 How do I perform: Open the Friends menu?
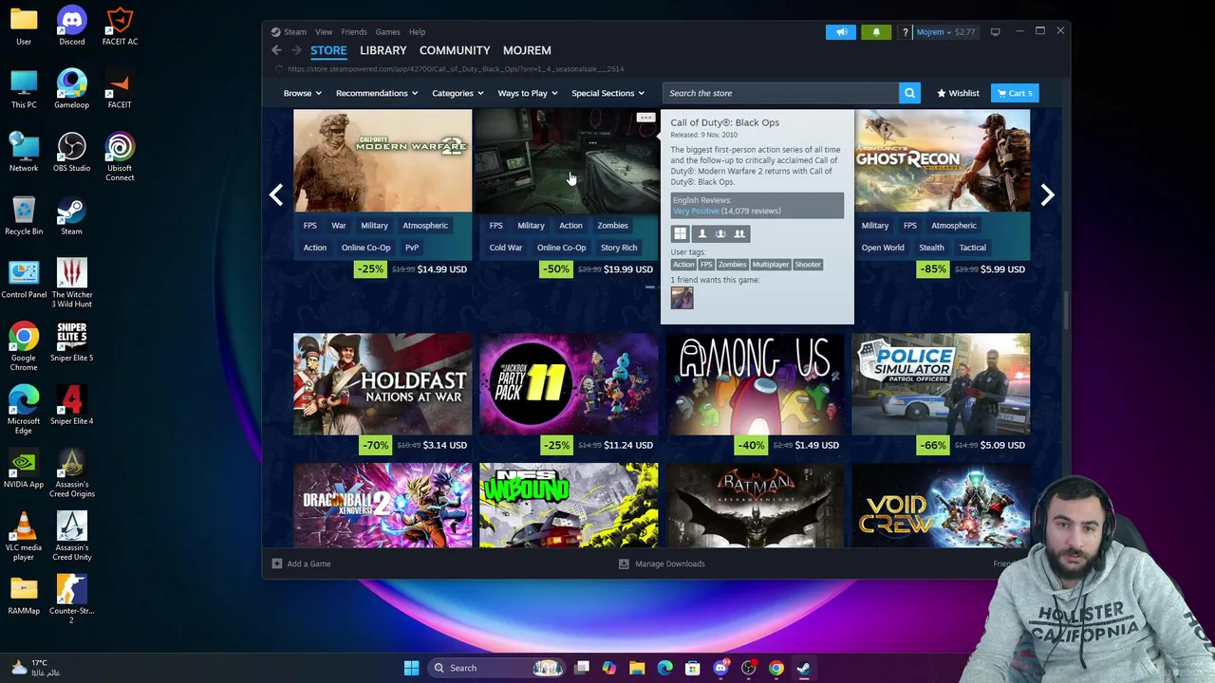pos(354,32)
